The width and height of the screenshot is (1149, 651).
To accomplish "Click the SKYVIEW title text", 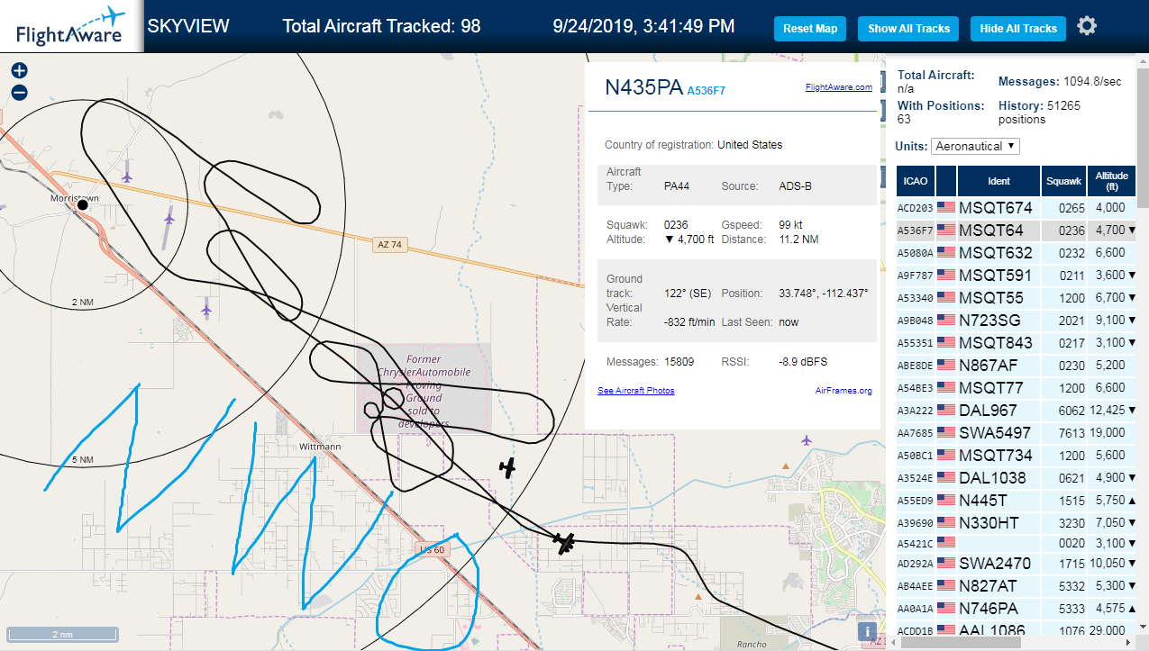I will [x=188, y=26].
